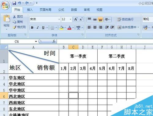Select the 第一季度 merged cell

coord(78,56)
